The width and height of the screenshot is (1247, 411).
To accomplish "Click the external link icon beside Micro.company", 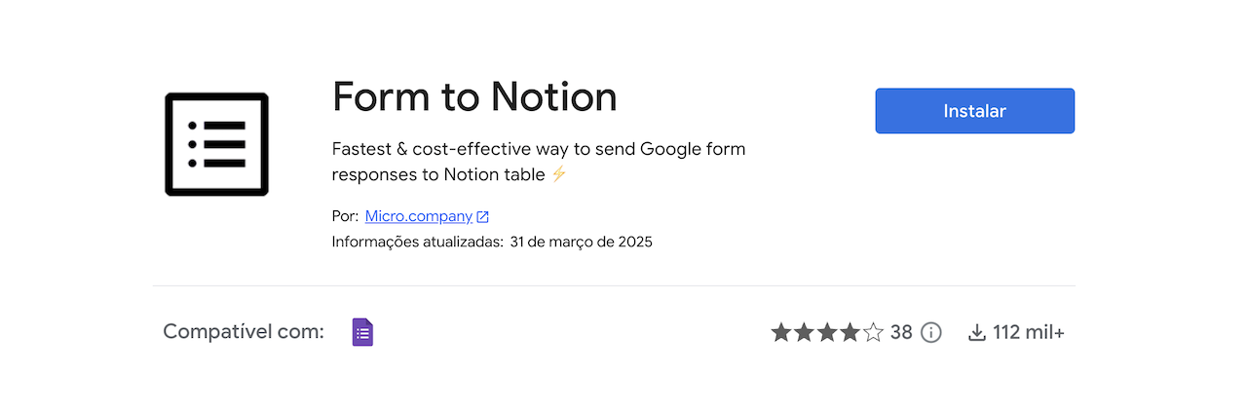I will [483, 217].
